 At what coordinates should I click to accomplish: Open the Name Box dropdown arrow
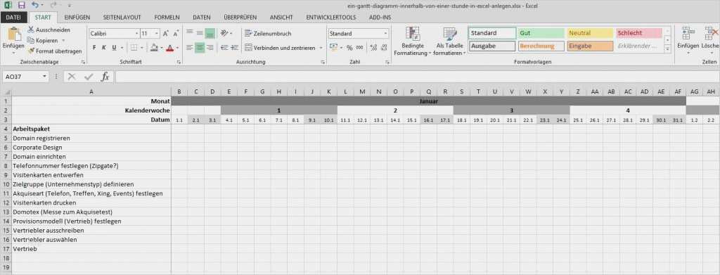pos(44,77)
